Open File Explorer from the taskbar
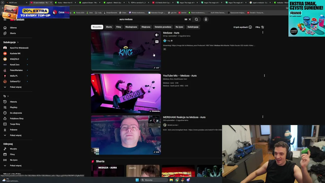The image size is (325, 183). [171, 180]
